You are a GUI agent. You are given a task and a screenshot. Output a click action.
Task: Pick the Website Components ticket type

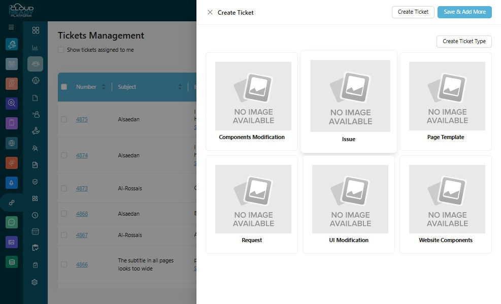click(445, 205)
